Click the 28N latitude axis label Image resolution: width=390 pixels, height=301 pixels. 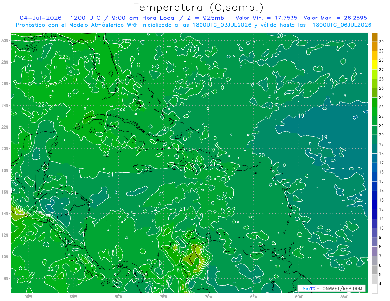(5, 62)
